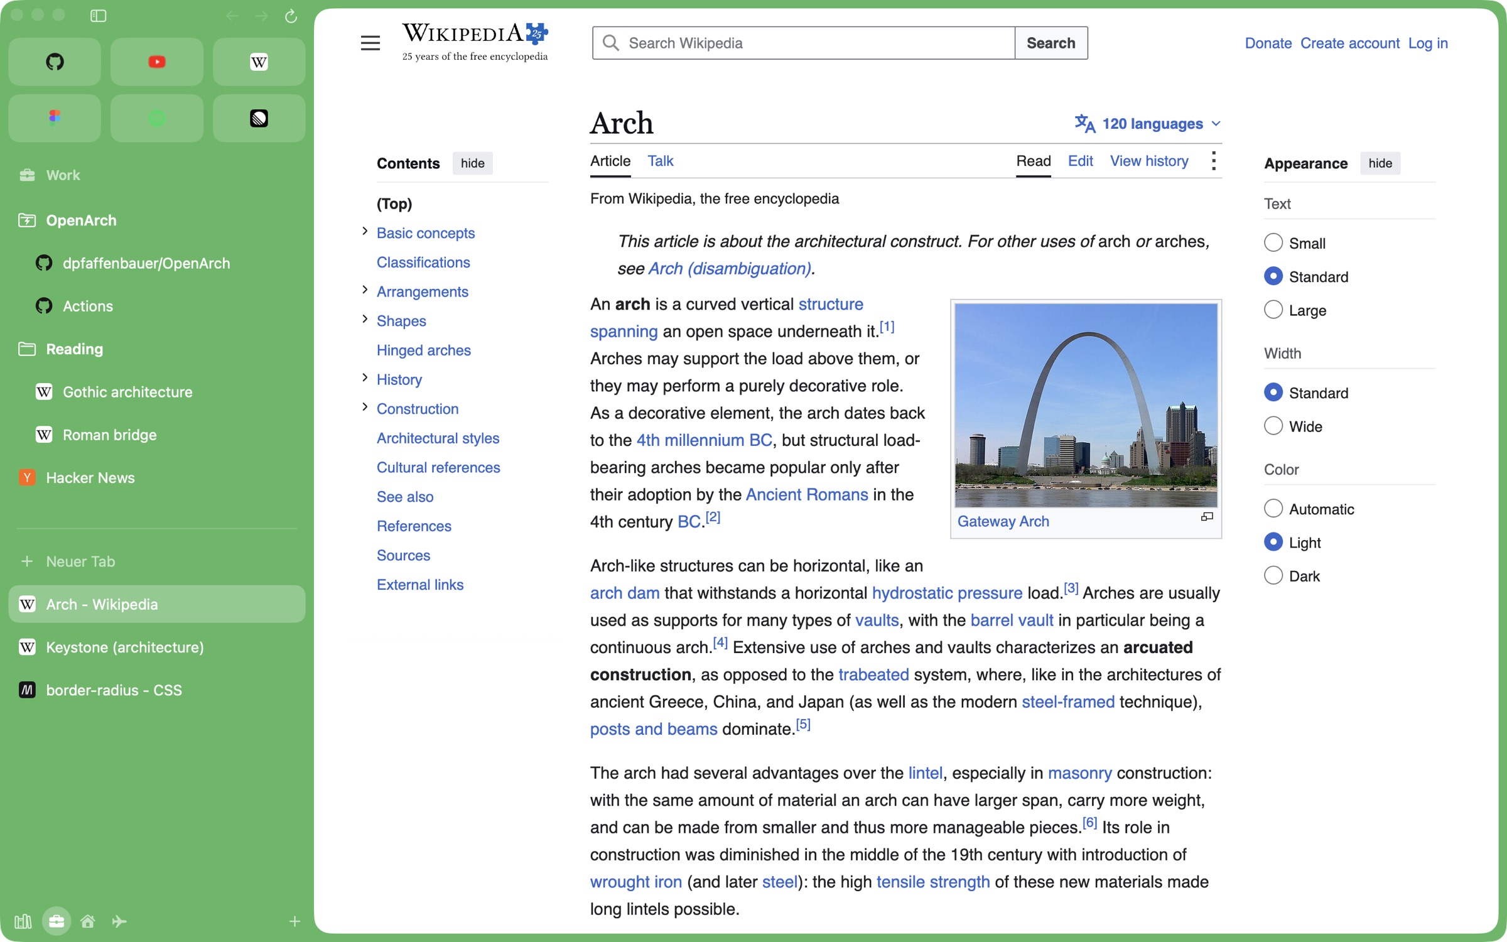The width and height of the screenshot is (1507, 942).
Task: Open the Create account link
Action: click(x=1349, y=43)
